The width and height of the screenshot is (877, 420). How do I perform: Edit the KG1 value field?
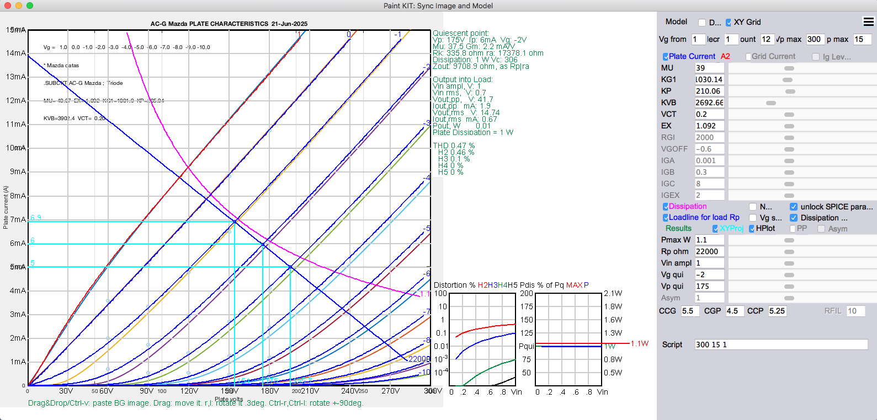coord(709,79)
